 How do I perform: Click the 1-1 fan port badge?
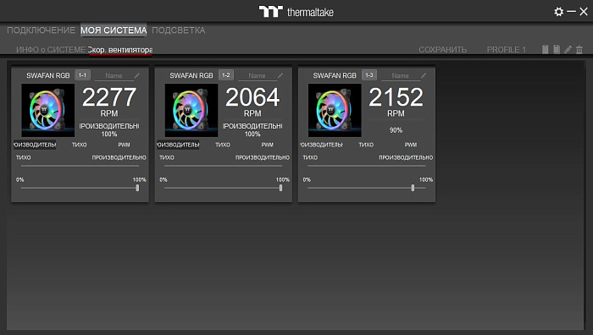coord(82,75)
